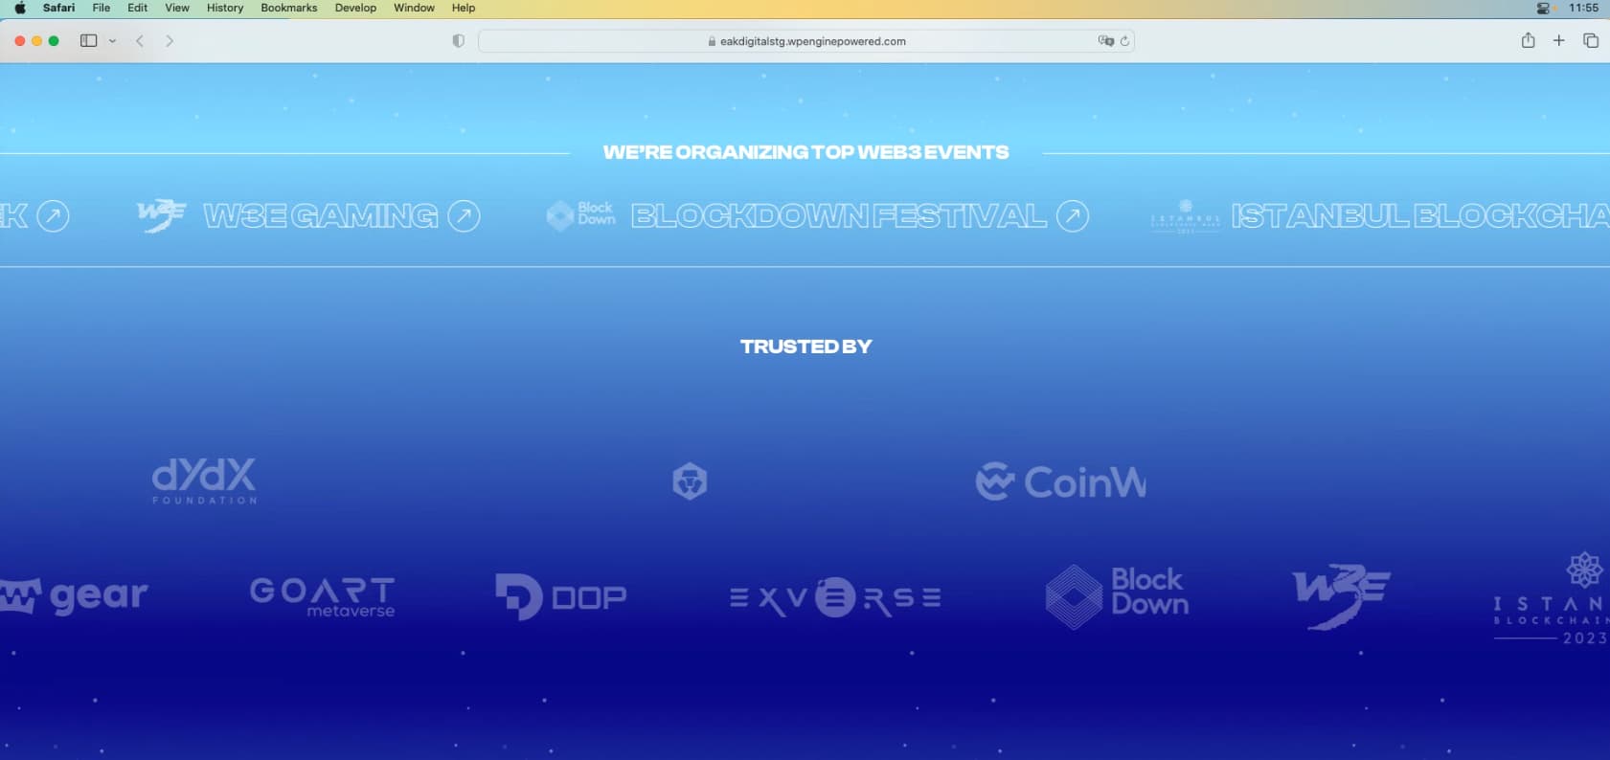Image resolution: width=1610 pixels, height=760 pixels.
Task: Open the Bookmarks menu
Action: pyautogui.click(x=289, y=8)
